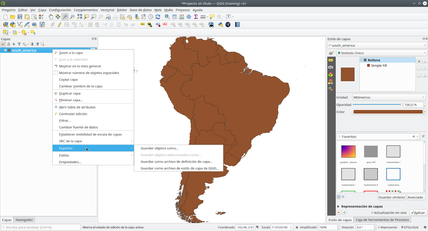Select the Simple Fill symbol layer

(379, 66)
